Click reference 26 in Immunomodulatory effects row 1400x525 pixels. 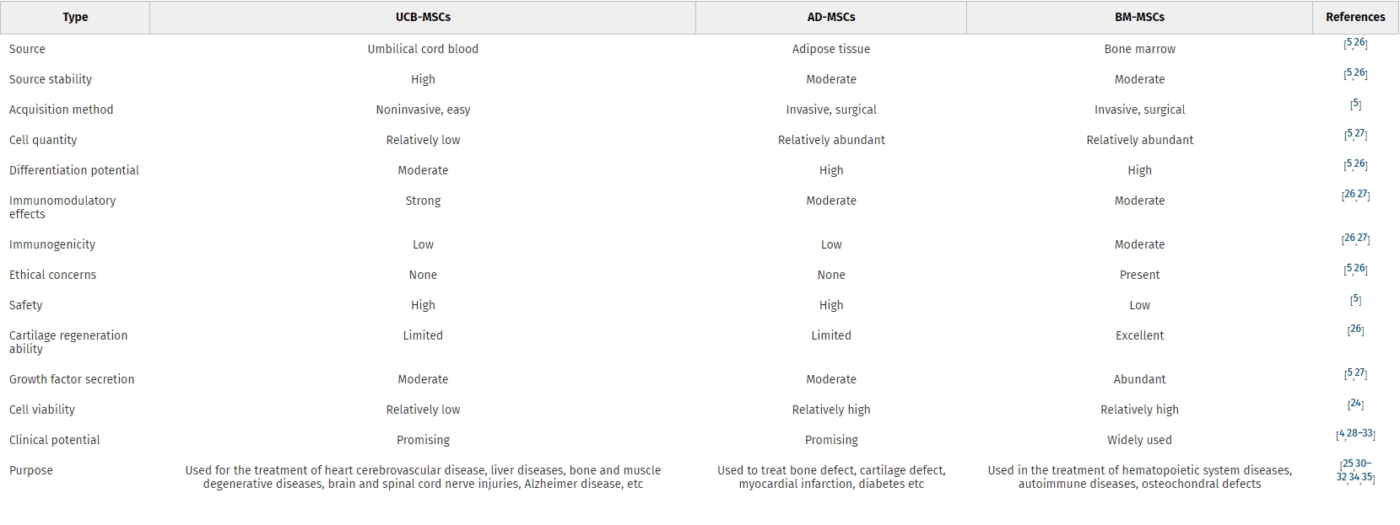pyautogui.click(x=1349, y=195)
